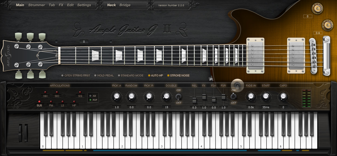This screenshot has width=337, height=156.
Task: Enable OPEN STRING FIRST mode
Action: tap(76, 76)
